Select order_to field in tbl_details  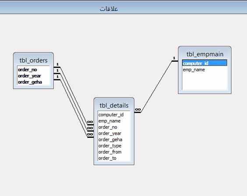tap(114, 158)
